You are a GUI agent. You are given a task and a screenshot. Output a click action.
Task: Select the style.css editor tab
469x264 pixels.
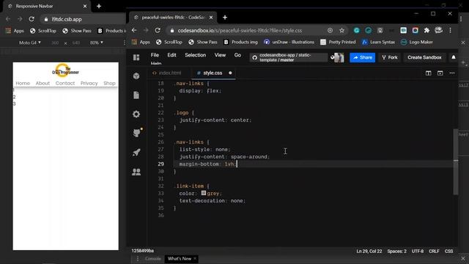(213, 73)
